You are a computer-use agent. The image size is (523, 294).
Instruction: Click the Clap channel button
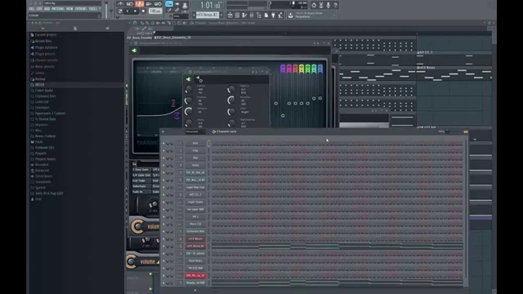click(195, 151)
